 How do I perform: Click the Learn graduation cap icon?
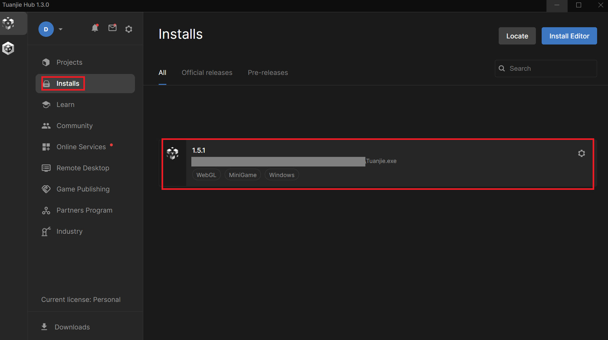[46, 105]
